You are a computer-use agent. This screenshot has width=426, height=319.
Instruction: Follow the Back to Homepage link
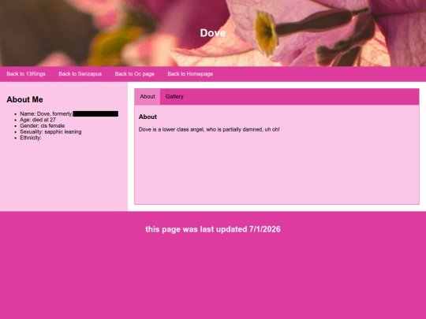tap(190, 74)
